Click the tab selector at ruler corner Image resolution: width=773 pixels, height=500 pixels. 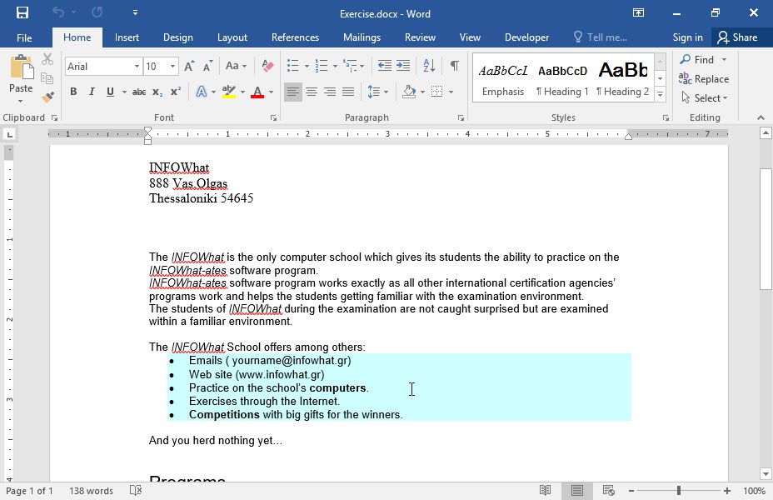click(x=9, y=134)
